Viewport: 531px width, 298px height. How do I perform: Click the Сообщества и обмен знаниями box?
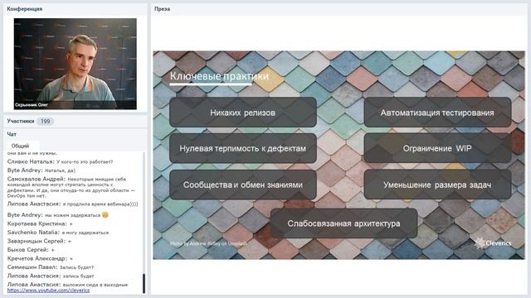point(243,185)
